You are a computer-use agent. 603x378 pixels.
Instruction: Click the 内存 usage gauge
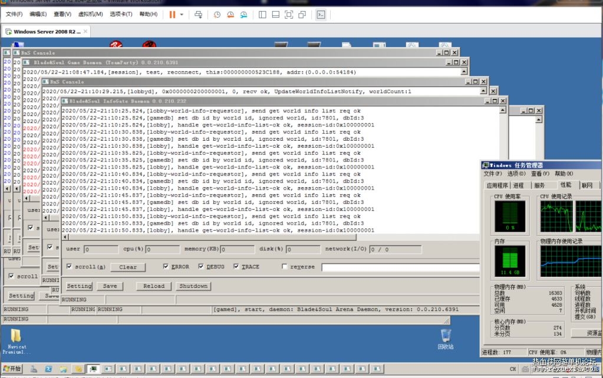tap(510, 261)
